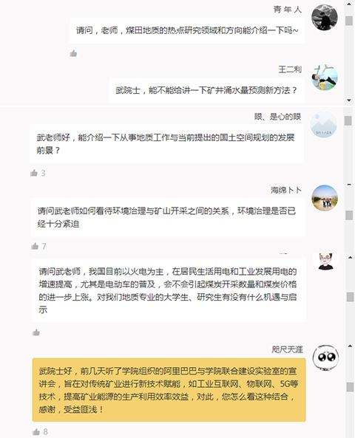Click scrollbar down arrow beside 王二利 comment
Viewport: 355px width, 438px height.
click(349, 100)
